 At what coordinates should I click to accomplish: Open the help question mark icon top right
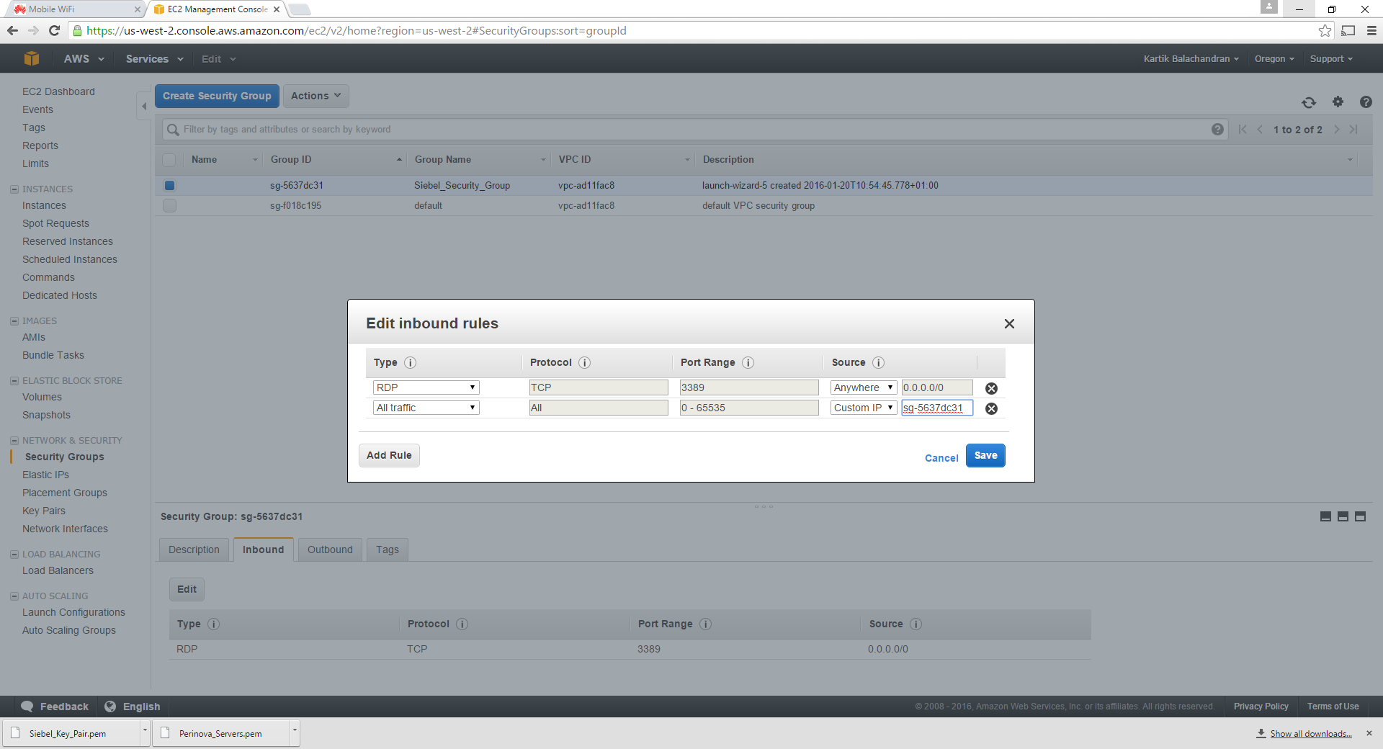(x=1366, y=102)
